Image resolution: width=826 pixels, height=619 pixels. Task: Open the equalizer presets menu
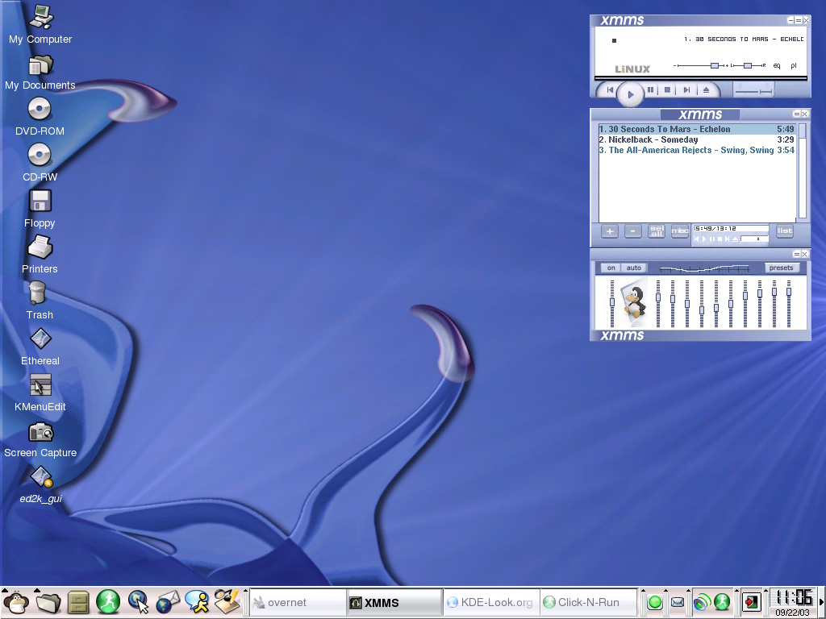point(781,268)
